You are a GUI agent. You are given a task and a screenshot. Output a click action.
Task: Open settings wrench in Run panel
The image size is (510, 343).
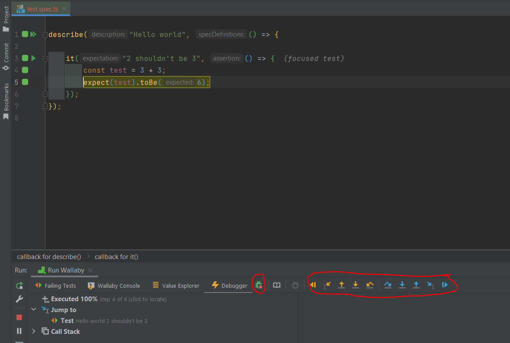click(x=19, y=299)
